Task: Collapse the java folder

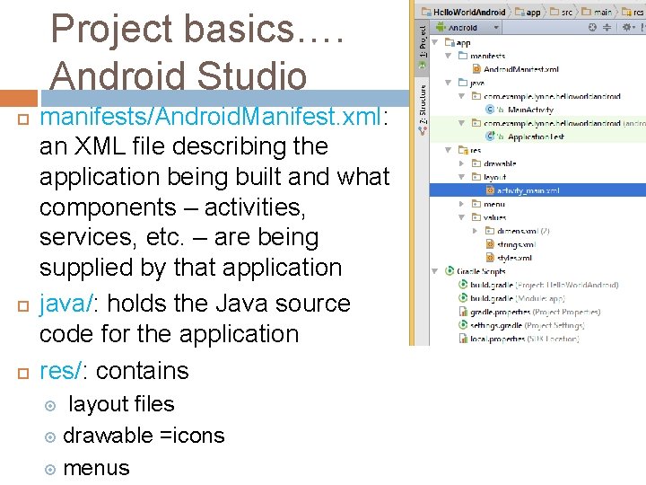Action: coord(449,83)
